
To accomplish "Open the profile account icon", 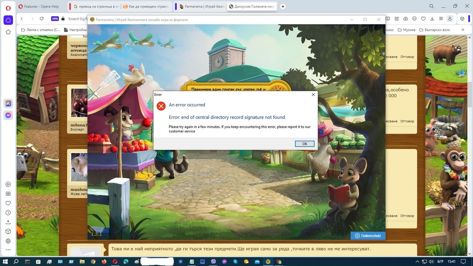I will [x=450, y=19].
